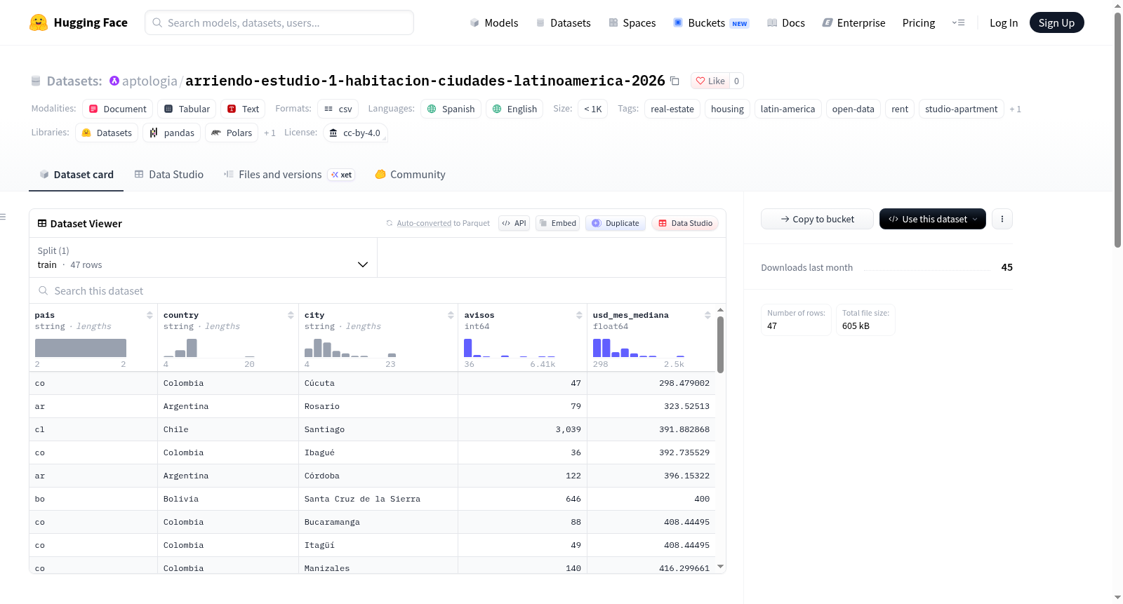Image resolution: width=1123 pixels, height=604 pixels.
Task: Click the dataset table vertical scrollbar
Action: (720, 344)
